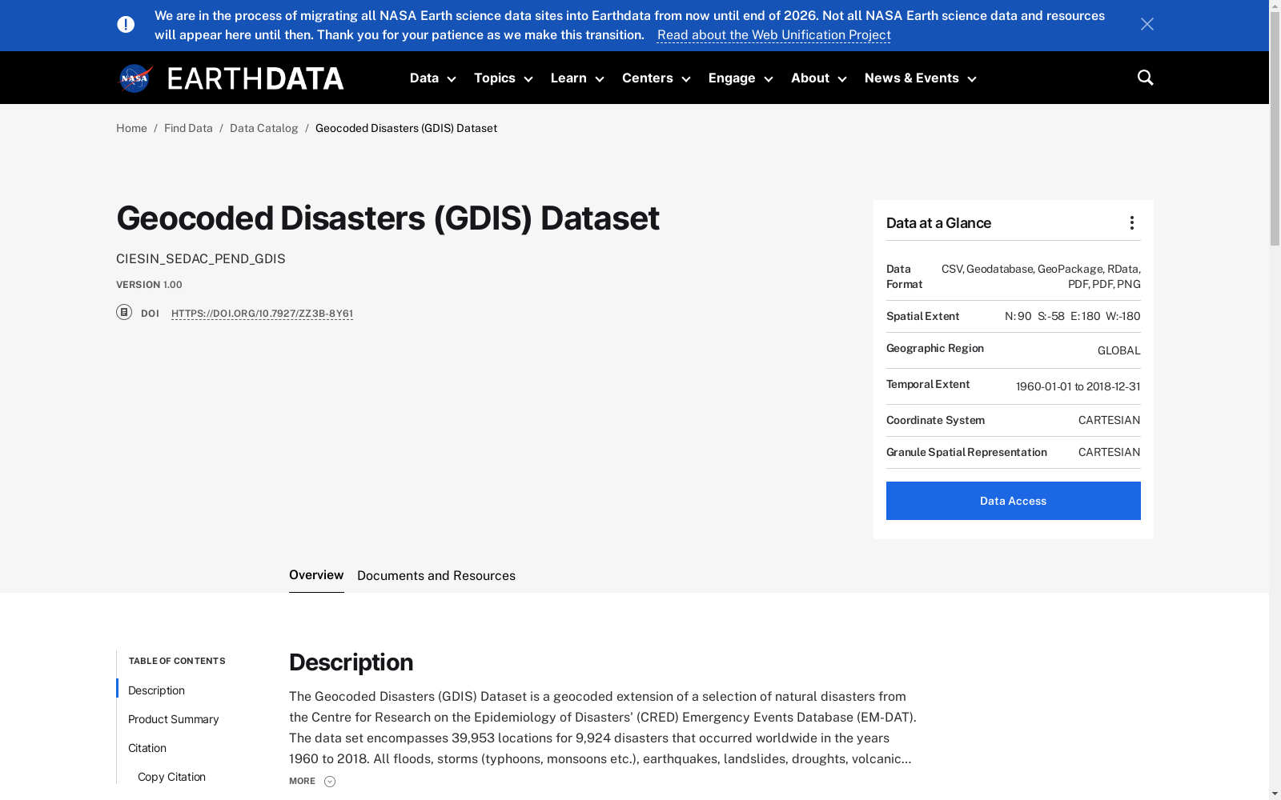Screen dimensions: 1281x800
Task: Click the Description section heading
Action: click(351, 662)
